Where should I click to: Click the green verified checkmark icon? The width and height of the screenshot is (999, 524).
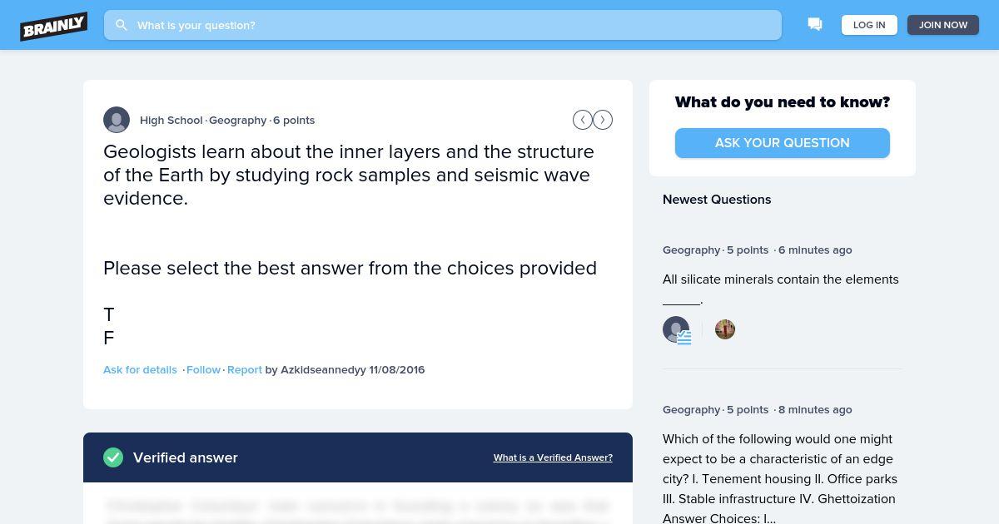click(x=113, y=457)
